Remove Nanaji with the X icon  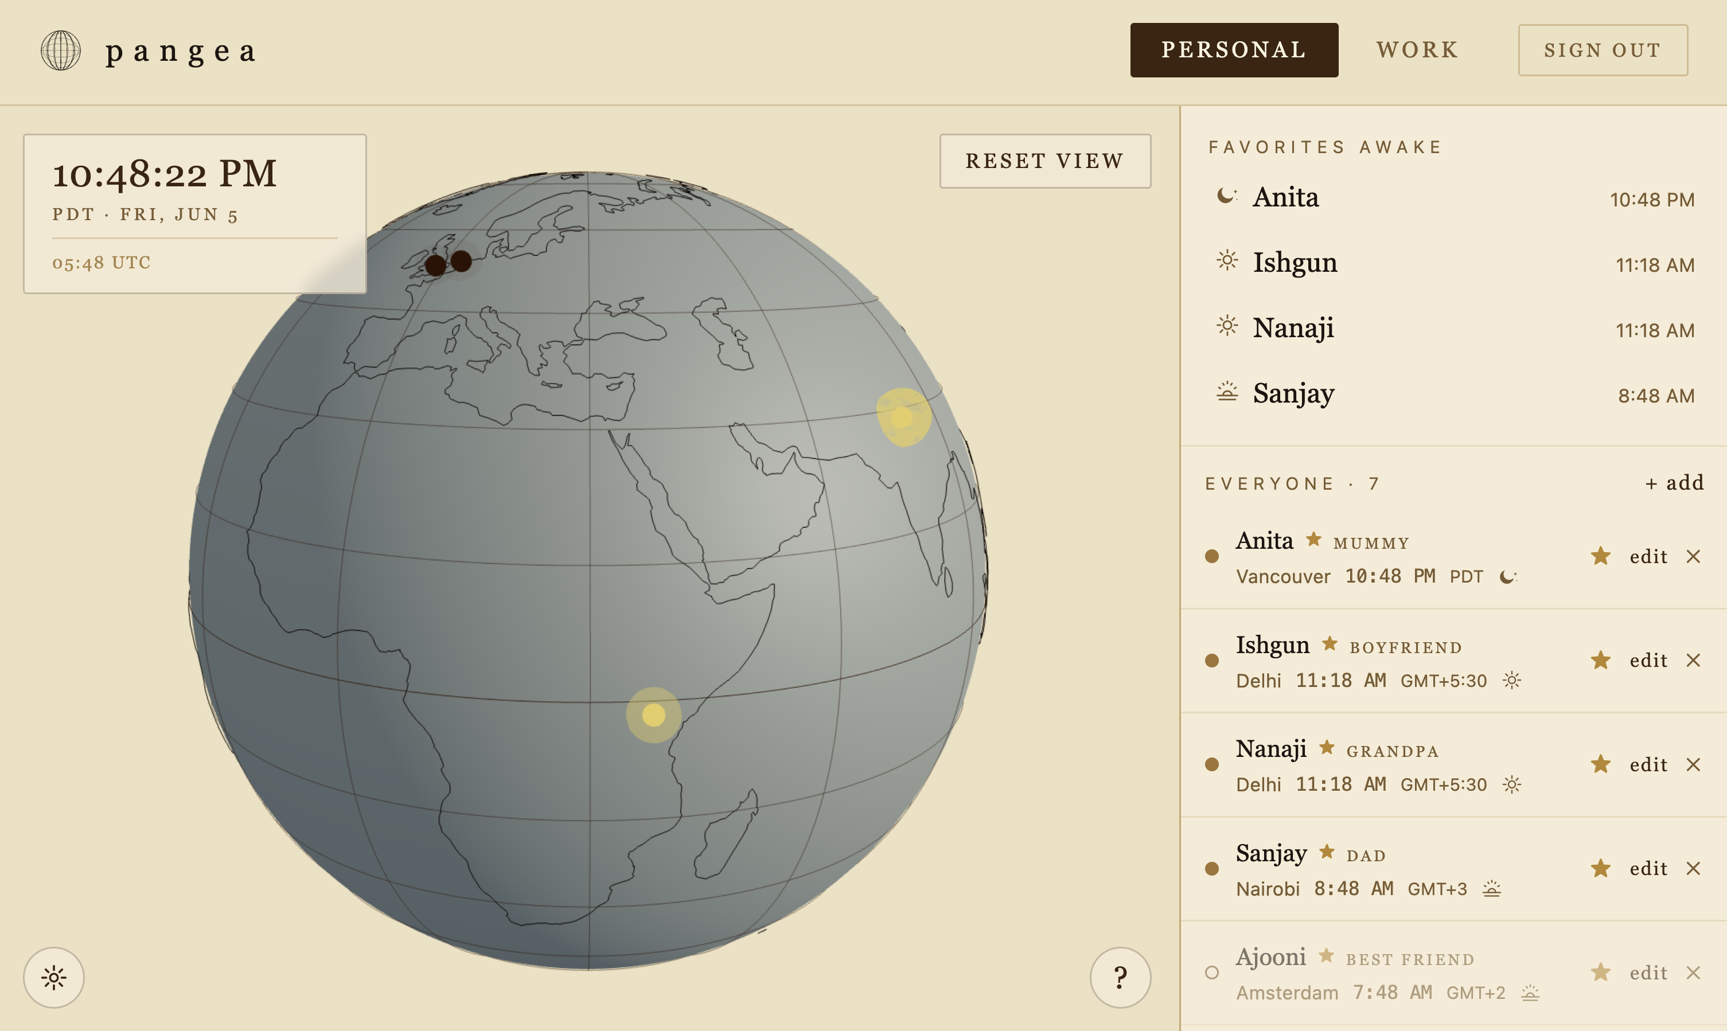[x=1694, y=765]
